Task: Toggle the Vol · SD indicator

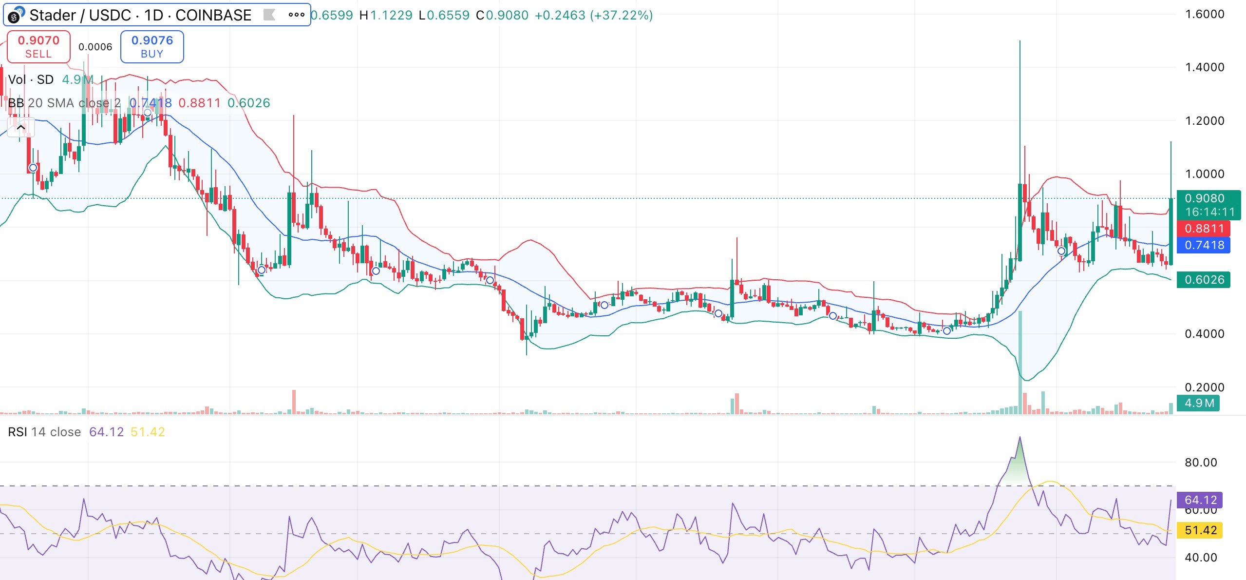Action: 31,79
